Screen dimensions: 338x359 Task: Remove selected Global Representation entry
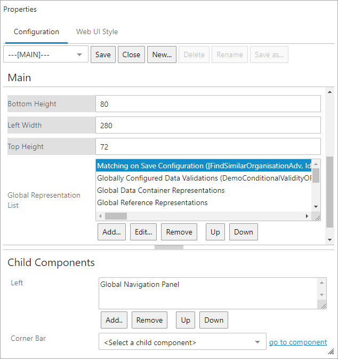(x=179, y=232)
